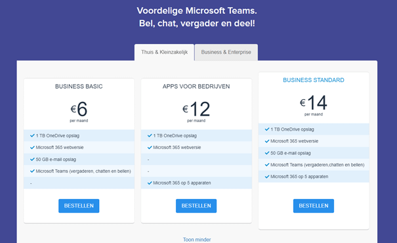
Task: Click the checkmark beside Microsoft Teams in Business Basic
Action: coord(32,171)
